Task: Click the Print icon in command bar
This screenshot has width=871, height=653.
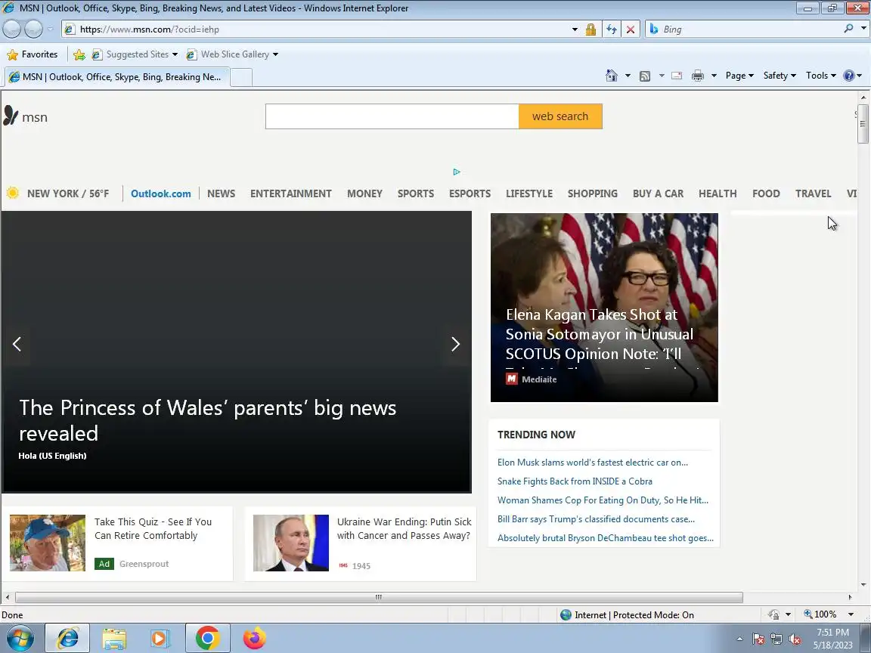Action: pos(698,76)
